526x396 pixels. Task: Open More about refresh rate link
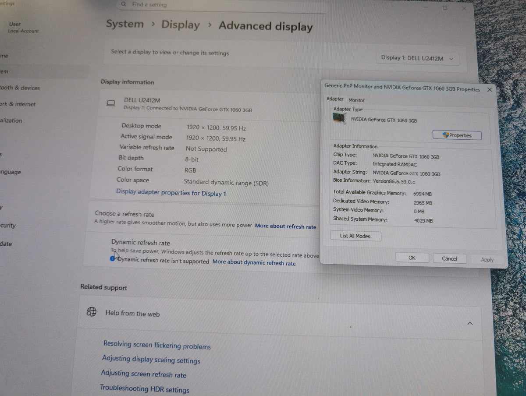click(x=285, y=226)
